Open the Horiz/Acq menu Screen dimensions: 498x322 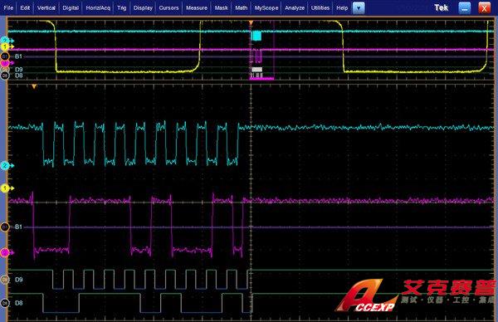pyautogui.click(x=98, y=8)
